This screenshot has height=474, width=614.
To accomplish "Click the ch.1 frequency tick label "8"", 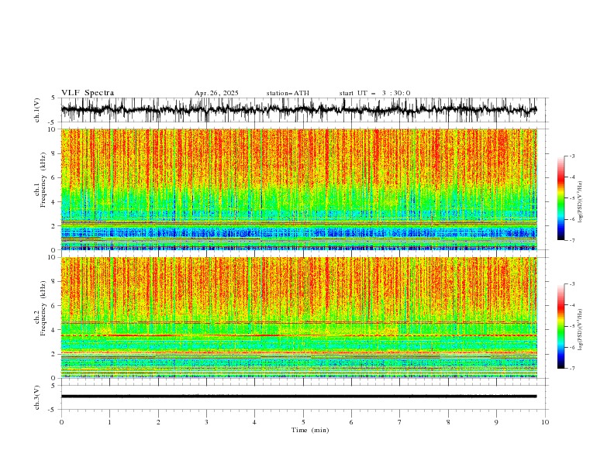I will [54, 153].
